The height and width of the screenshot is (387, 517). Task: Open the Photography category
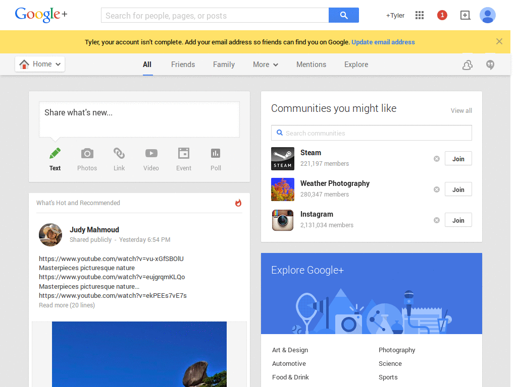pos(397,350)
